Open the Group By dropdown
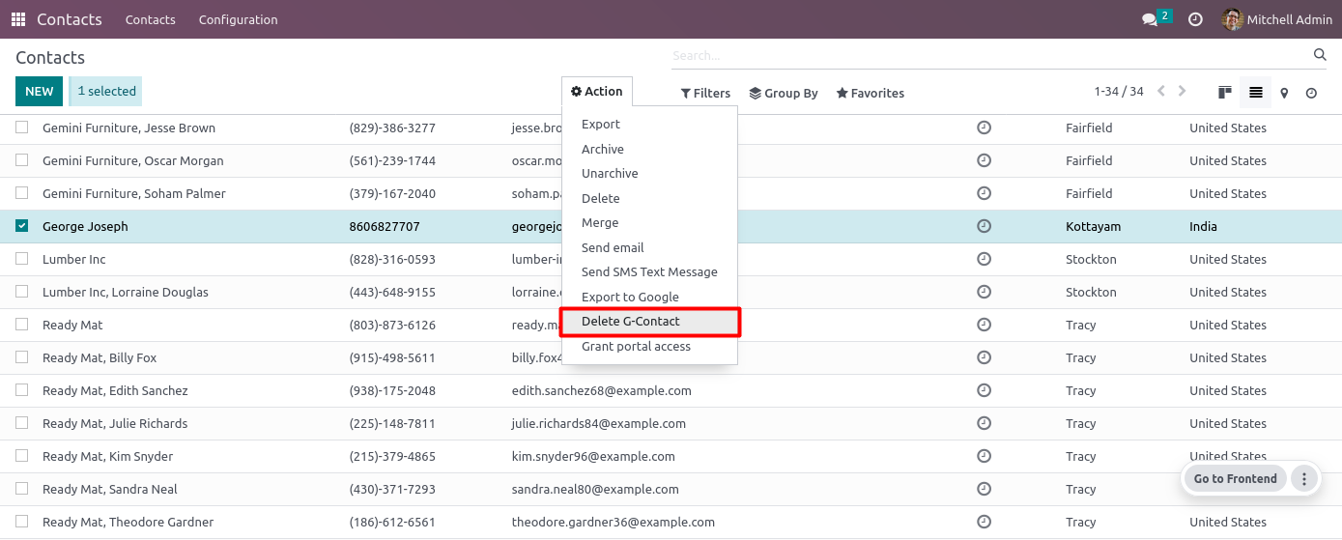This screenshot has width=1342, height=540. coord(784,94)
